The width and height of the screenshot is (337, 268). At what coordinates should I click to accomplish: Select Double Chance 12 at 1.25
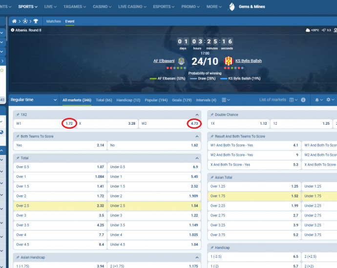click(301, 124)
